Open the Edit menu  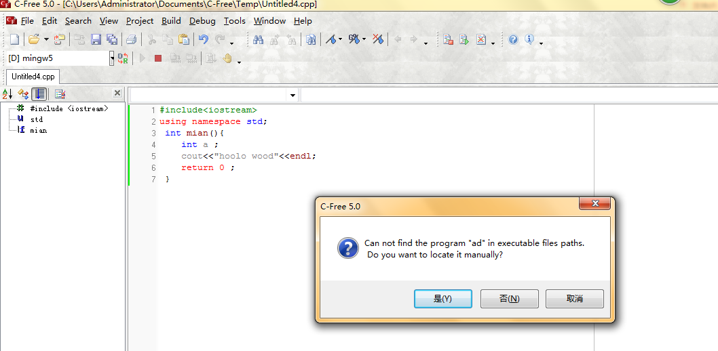[x=50, y=20]
